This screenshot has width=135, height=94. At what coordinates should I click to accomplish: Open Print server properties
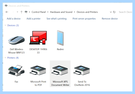pyautogui.click(x=84, y=19)
